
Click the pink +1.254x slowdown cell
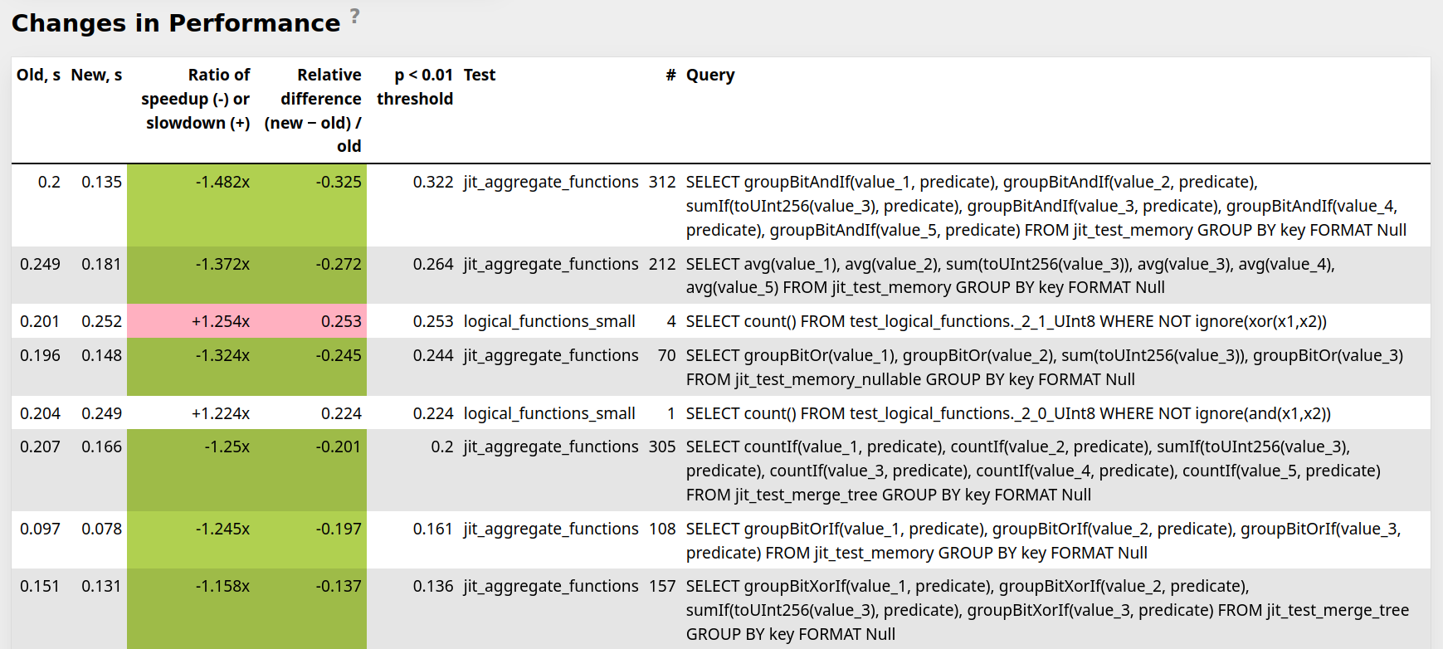(221, 321)
